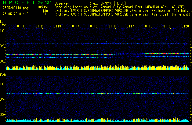Select time marker 0112
This screenshot has width=192, height=125.
tap(39, 26)
